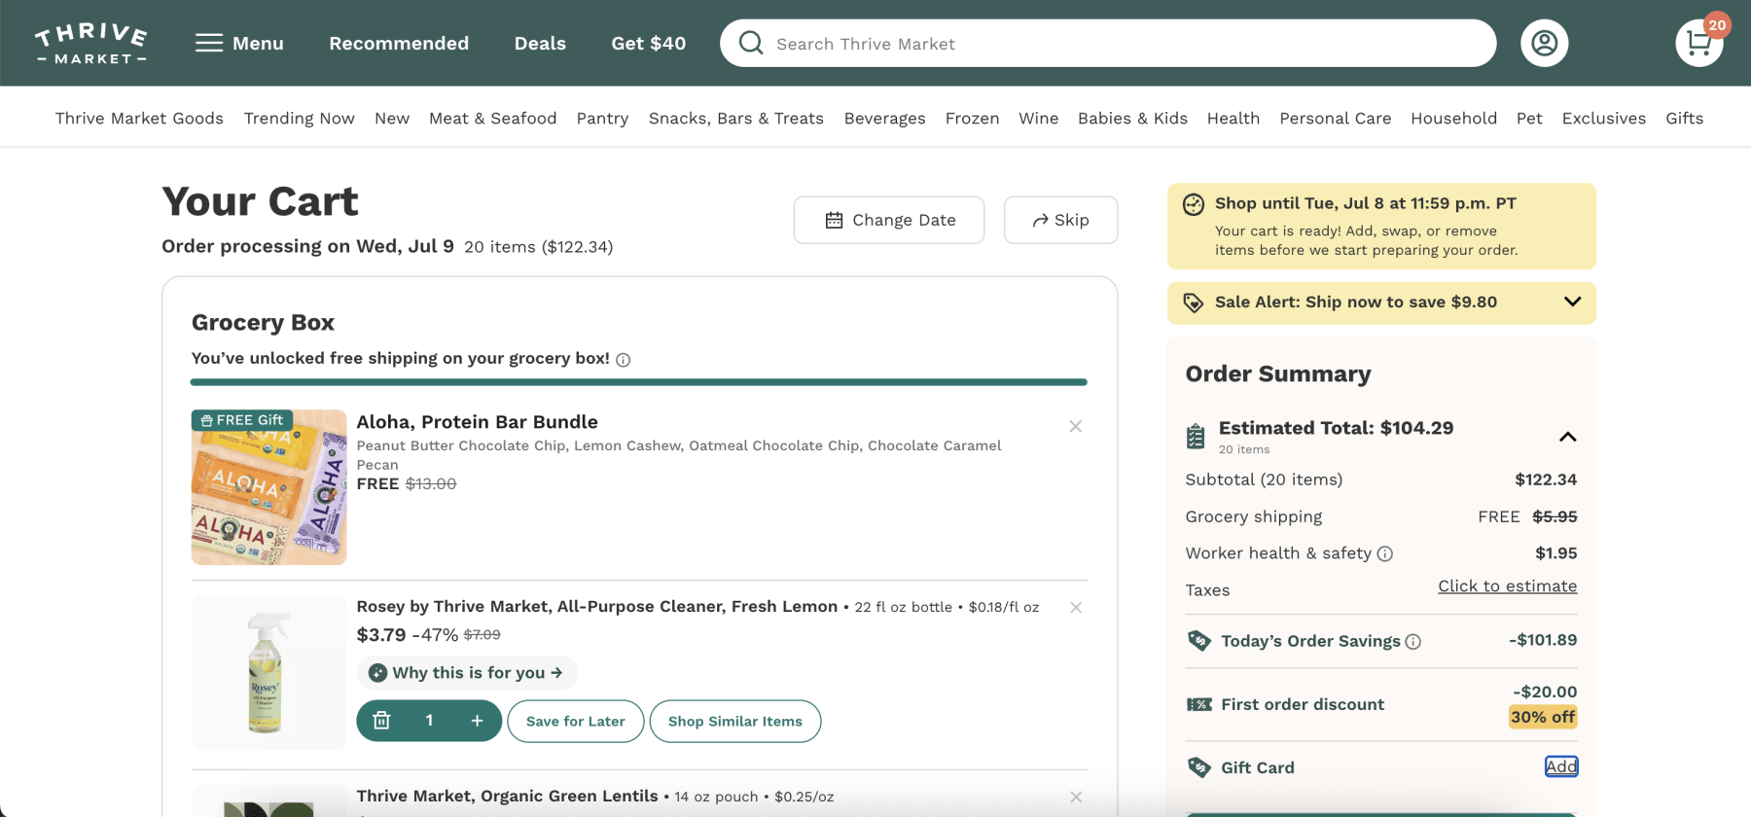Screen dimensions: 1751x817
Task: Open the cart icon with 20 items
Action: (1699, 43)
